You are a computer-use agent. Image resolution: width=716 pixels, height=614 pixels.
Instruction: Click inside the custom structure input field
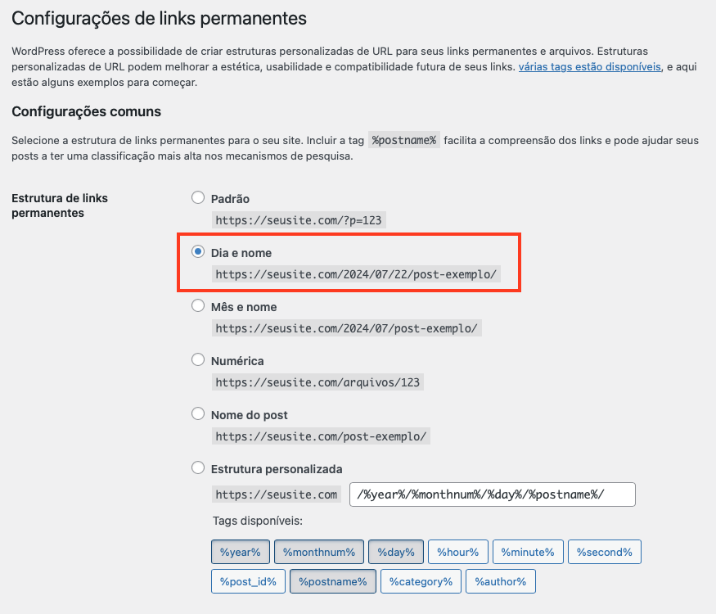click(x=491, y=494)
